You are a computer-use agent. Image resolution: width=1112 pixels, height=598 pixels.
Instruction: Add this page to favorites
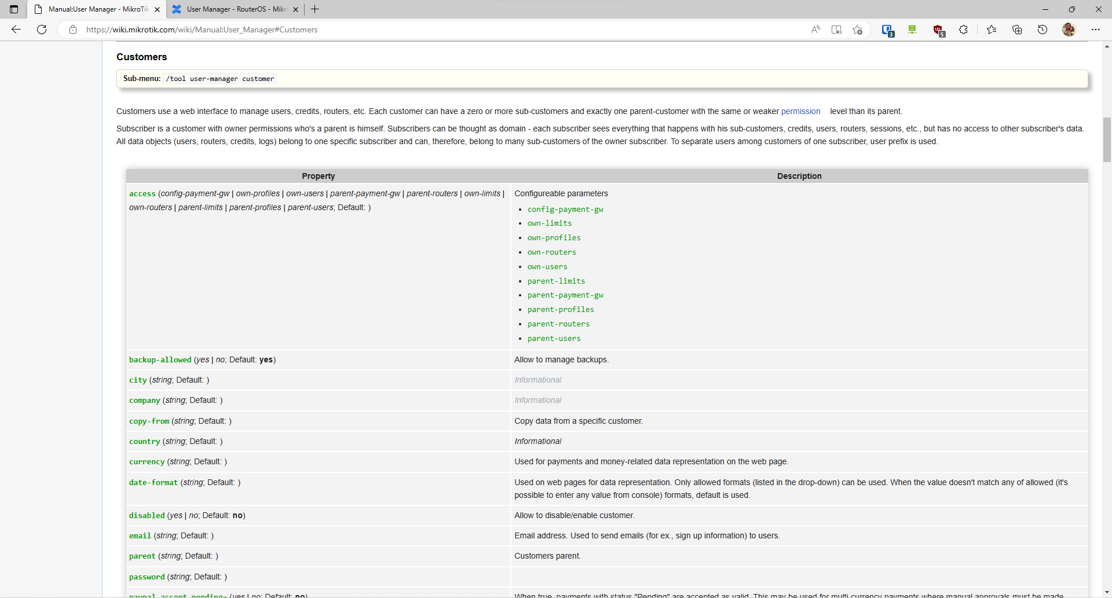(x=858, y=30)
